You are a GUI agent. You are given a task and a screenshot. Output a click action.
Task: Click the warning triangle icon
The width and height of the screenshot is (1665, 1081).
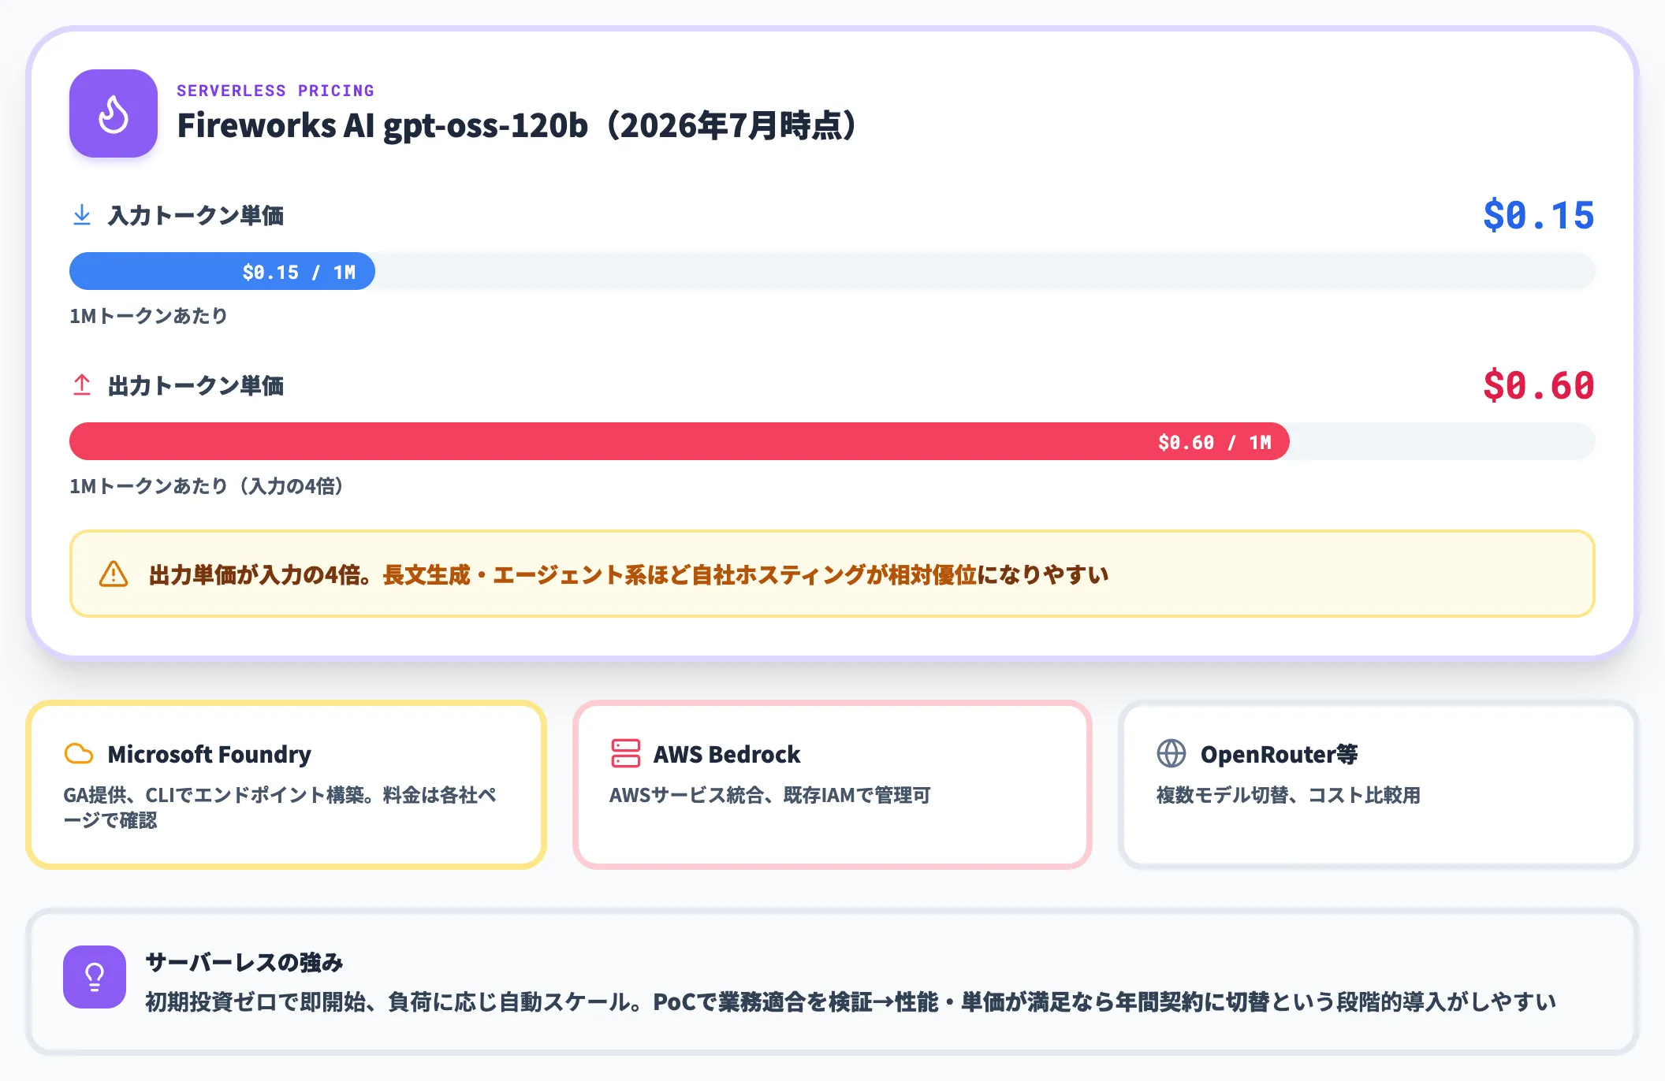[x=114, y=574]
